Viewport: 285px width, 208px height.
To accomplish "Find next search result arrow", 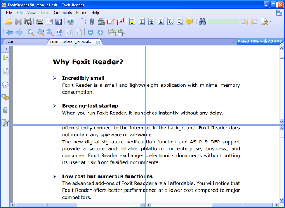I will [254, 22].
